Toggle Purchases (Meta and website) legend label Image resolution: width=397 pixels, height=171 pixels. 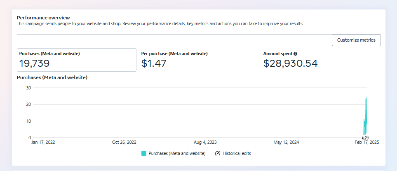tap(177, 153)
